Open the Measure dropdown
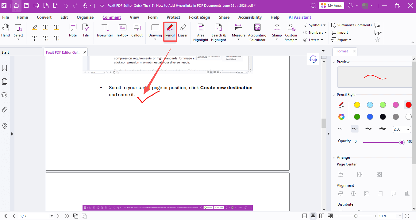Image resolution: width=416 pixels, height=220 pixels. pos(238,39)
